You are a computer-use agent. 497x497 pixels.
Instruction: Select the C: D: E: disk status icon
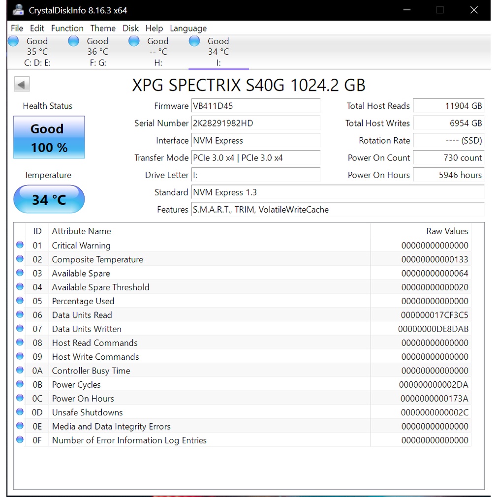(x=14, y=41)
